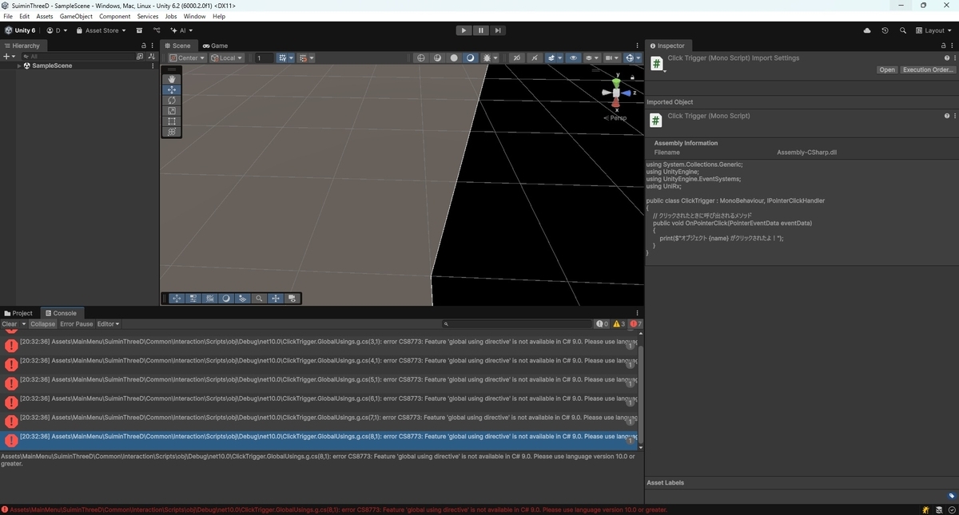The image size is (959, 515).
Task: Toggle error messages count filter
Action: [x=635, y=324]
